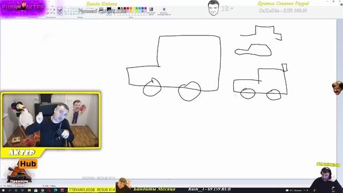Choose the yellow palette swatch
This screenshot has height=193, width=343.
click(x=133, y=8)
